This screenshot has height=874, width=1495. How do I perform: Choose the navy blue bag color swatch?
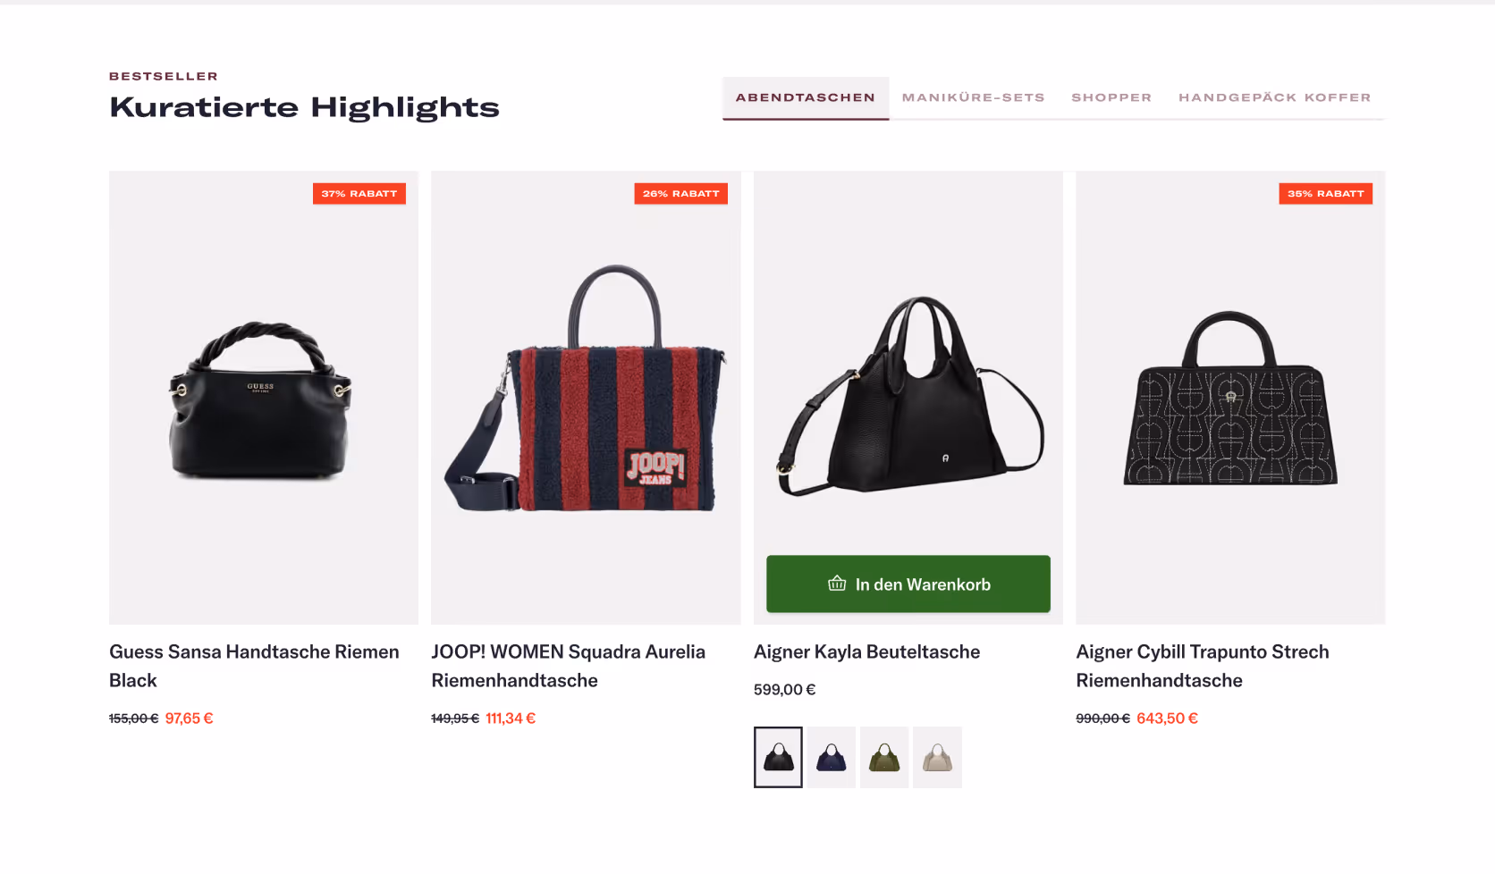pyautogui.click(x=831, y=757)
